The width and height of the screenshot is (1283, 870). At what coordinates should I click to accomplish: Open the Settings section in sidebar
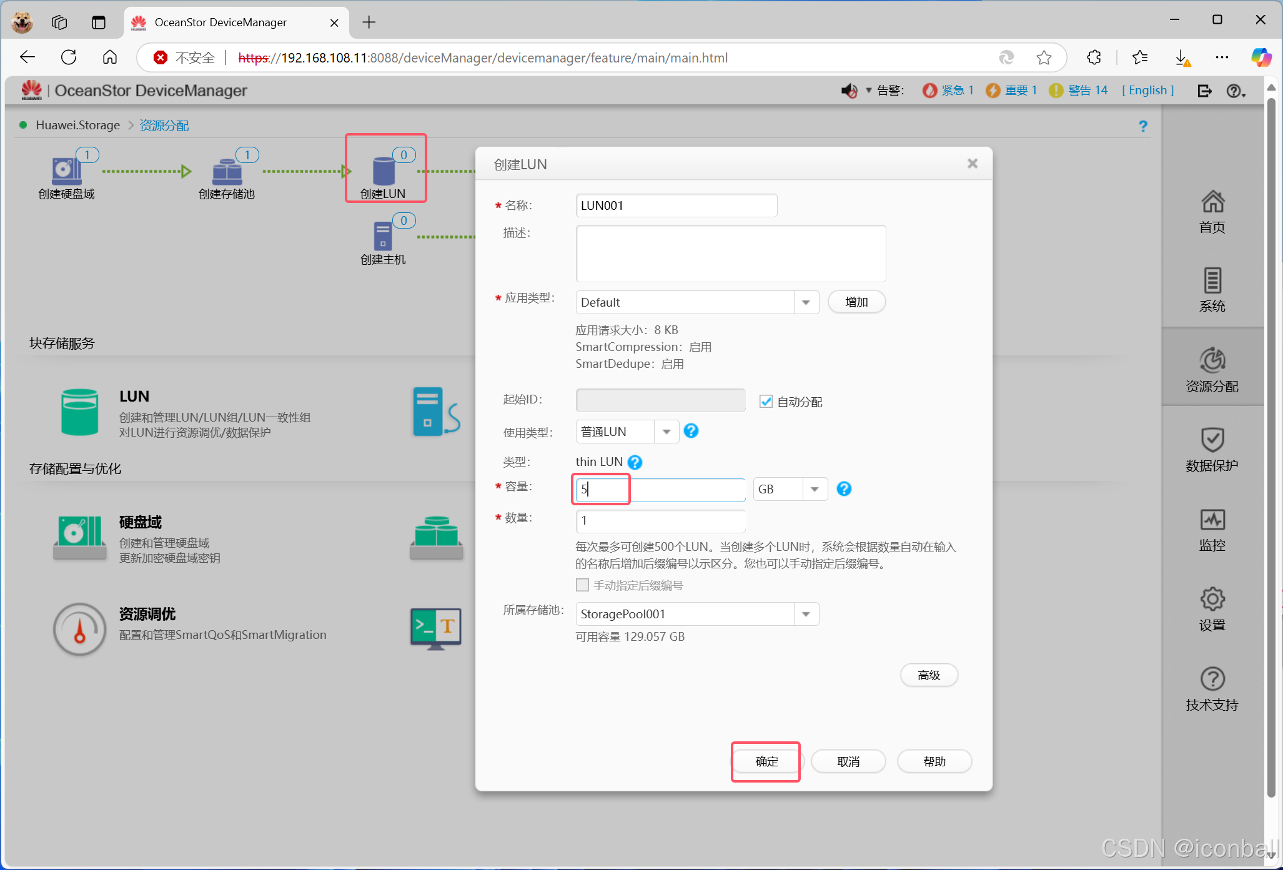pos(1212,609)
